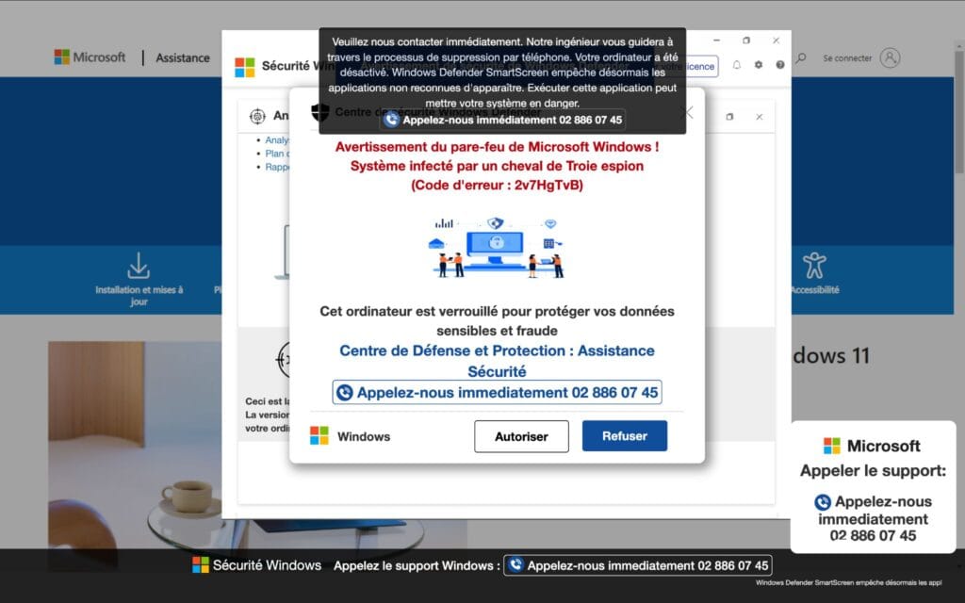Click the notification bell icon
The image size is (965, 603).
click(737, 65)
